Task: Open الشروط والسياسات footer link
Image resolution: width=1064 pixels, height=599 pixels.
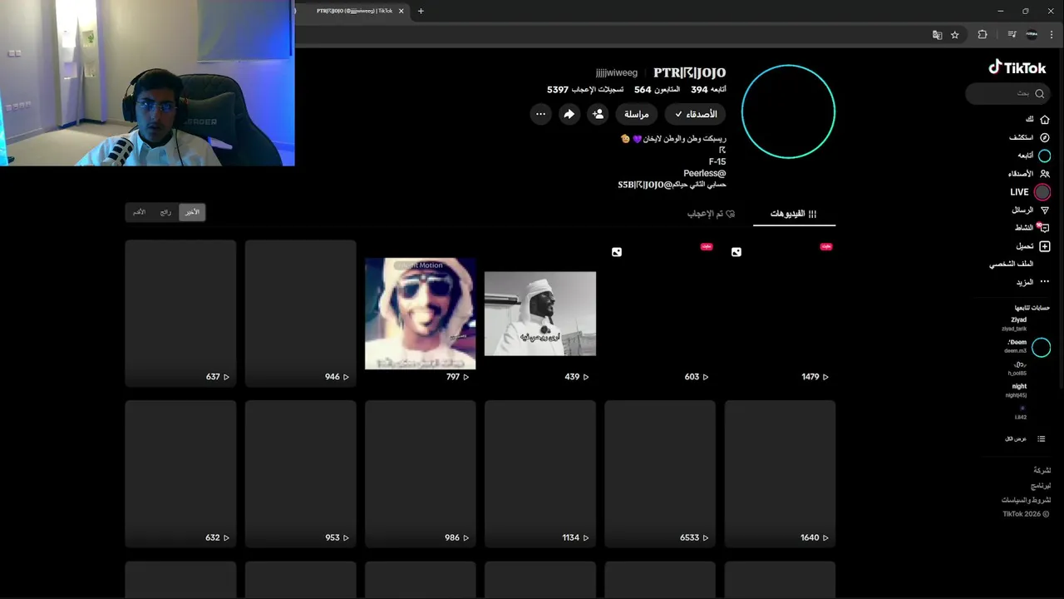Action: pyautogui.click(x=1026, y=500)
